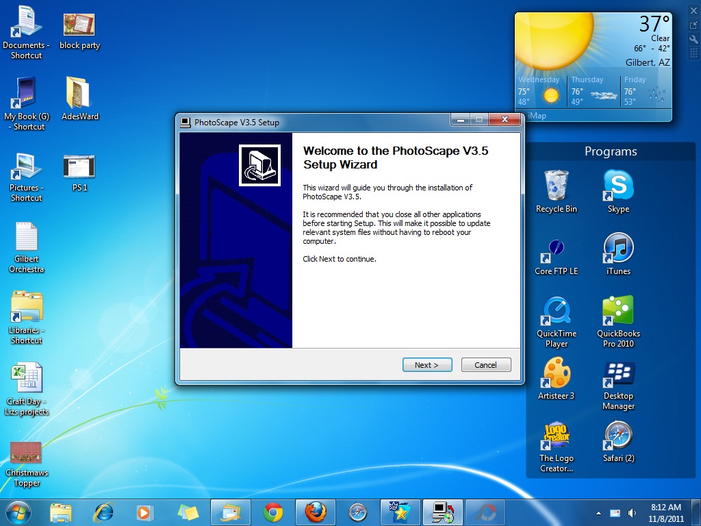Open the volume control in the tray
This screenshot has width=701, height=526.
coord(632,513)
